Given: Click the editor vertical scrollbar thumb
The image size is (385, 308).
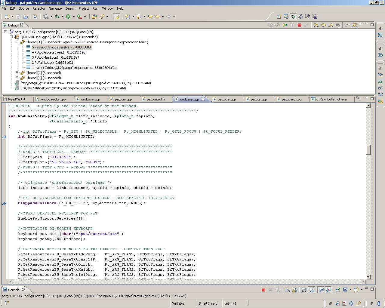Looking at the screenshot, I should pos(368,150).
